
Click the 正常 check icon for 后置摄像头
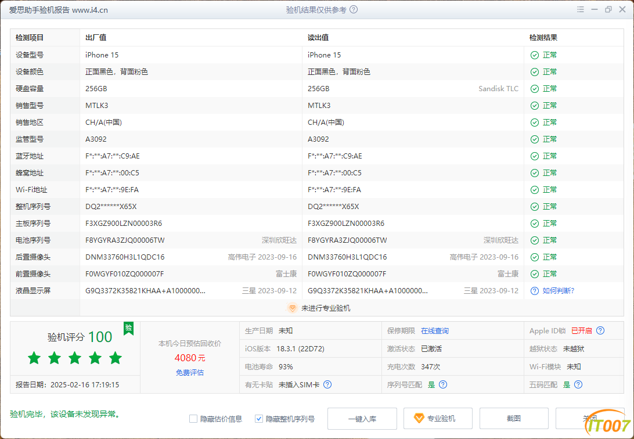535,257
